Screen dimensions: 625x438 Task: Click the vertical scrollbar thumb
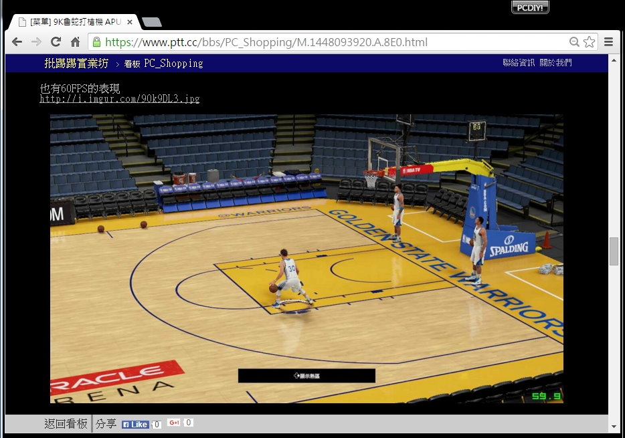614,251
